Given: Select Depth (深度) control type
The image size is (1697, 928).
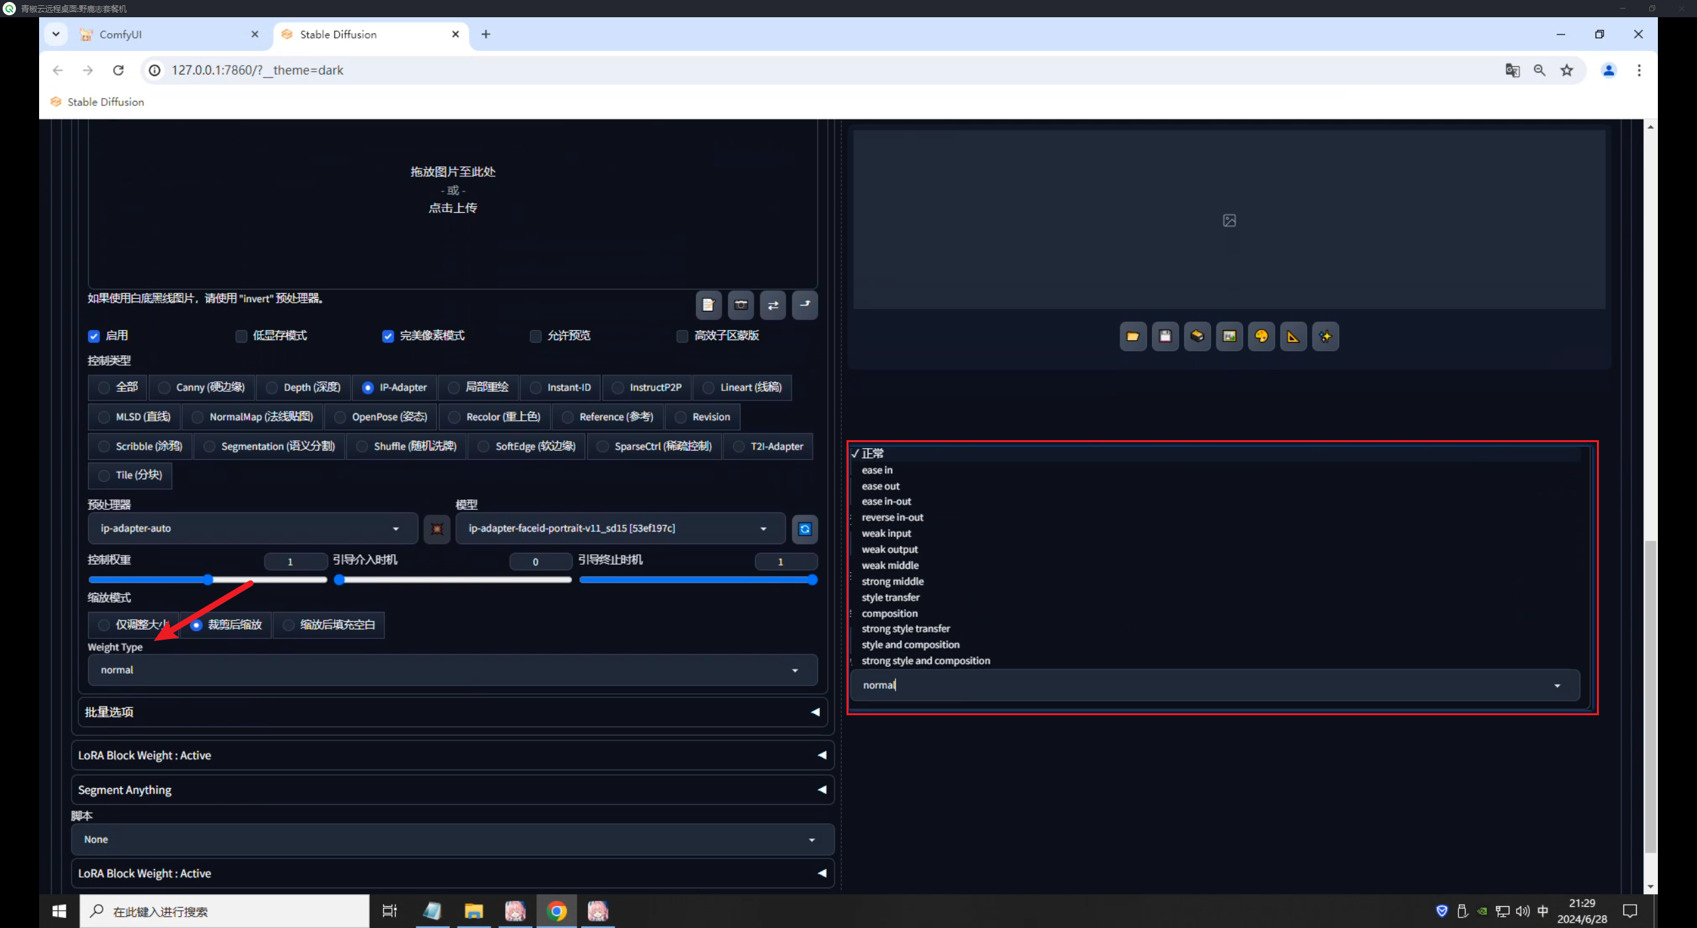Looking at the screenshot, I should tap(304, 388).
